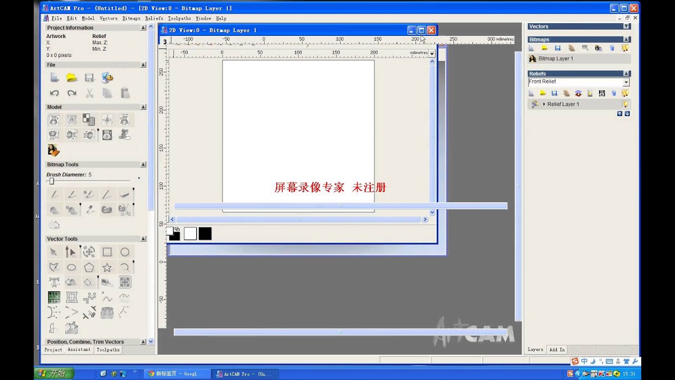Image resolution: width=675 pixels, height=380 pixels.
Task: Click the checkerboard icon in the Model section
Action: click(x=89, y=120)
